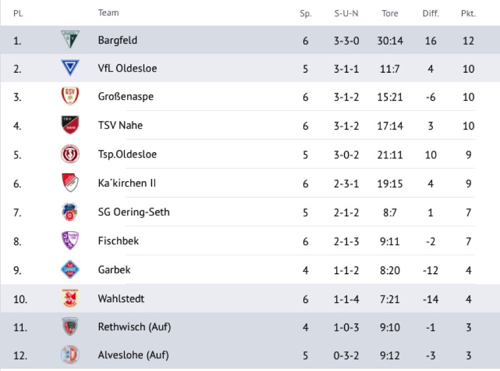500x371 pixels.
Task: Open the VfL Oldesloe team page
Action: click(127, 68)
